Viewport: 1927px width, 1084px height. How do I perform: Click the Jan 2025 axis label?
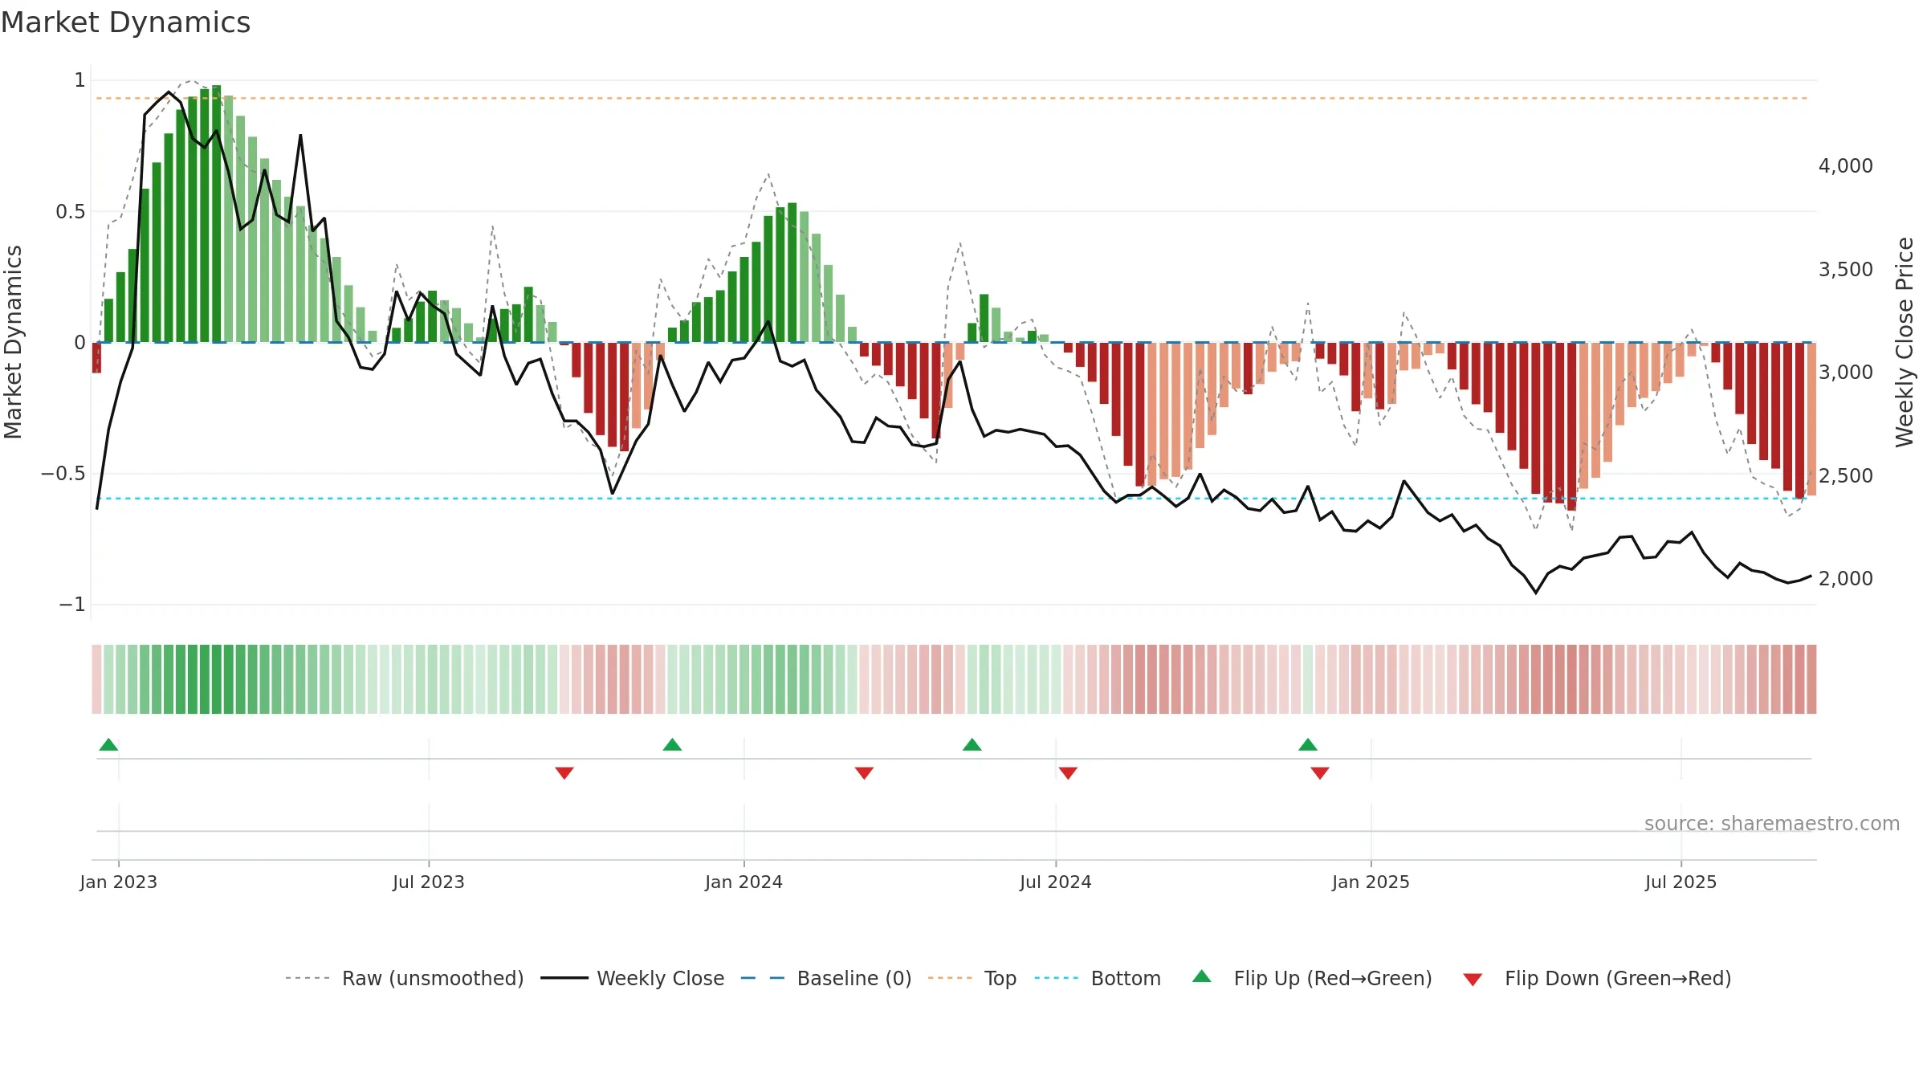1371,882
